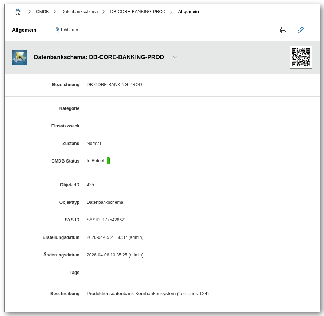Click the pencil icon beside Editieren
This screenshot has height=316, width=324.
tap(56, 30)
